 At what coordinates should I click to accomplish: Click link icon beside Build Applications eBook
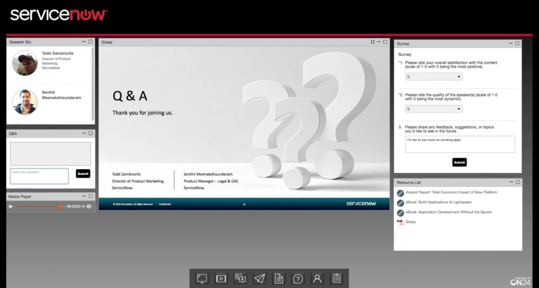400,203
